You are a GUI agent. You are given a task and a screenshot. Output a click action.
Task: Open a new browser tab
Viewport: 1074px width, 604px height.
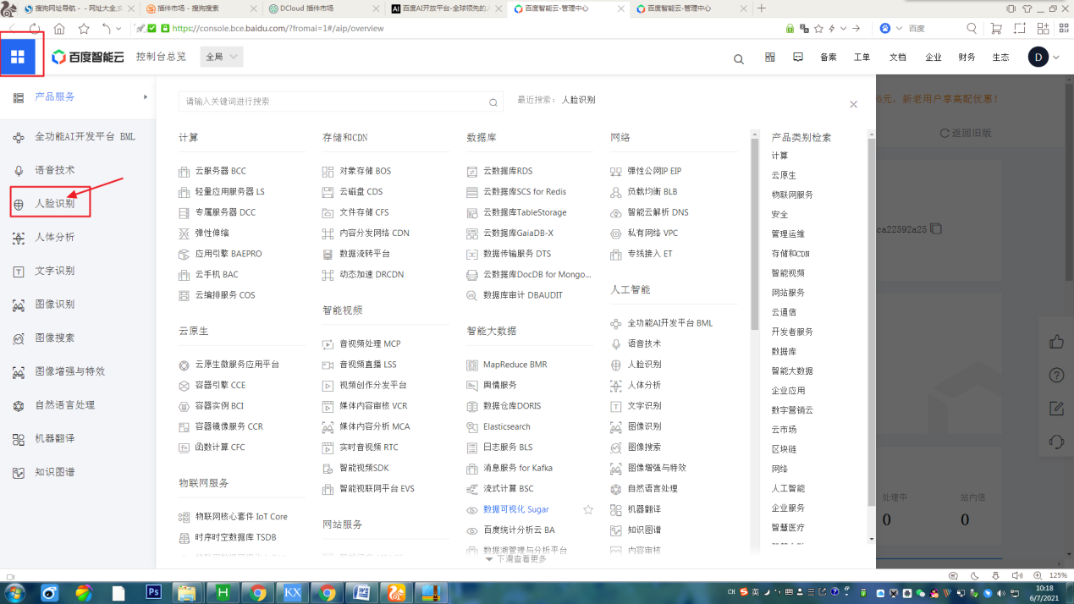pyautogui.click(x=762, y=8)
